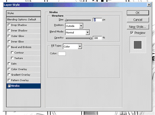Check the Bevel and Emboss box
Viewport: 155px width, 115px height.
[x=9, y=47]
